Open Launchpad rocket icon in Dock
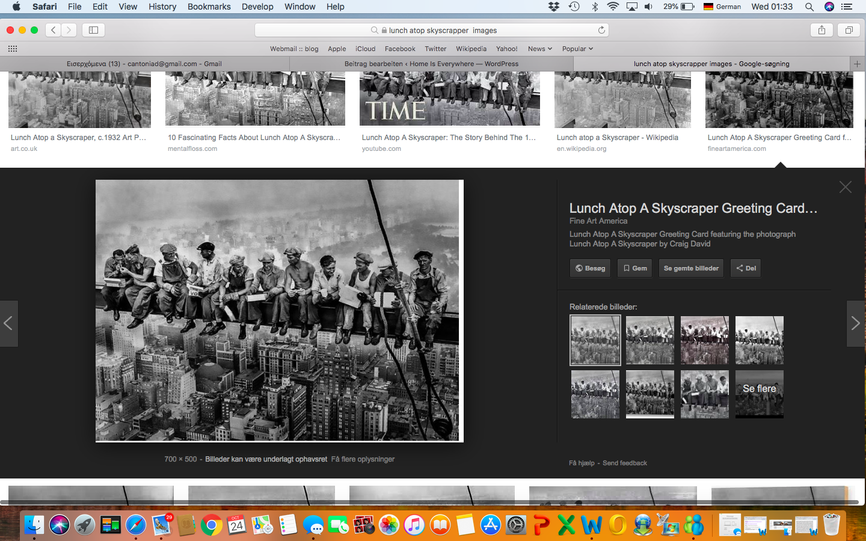 (85, 525)
